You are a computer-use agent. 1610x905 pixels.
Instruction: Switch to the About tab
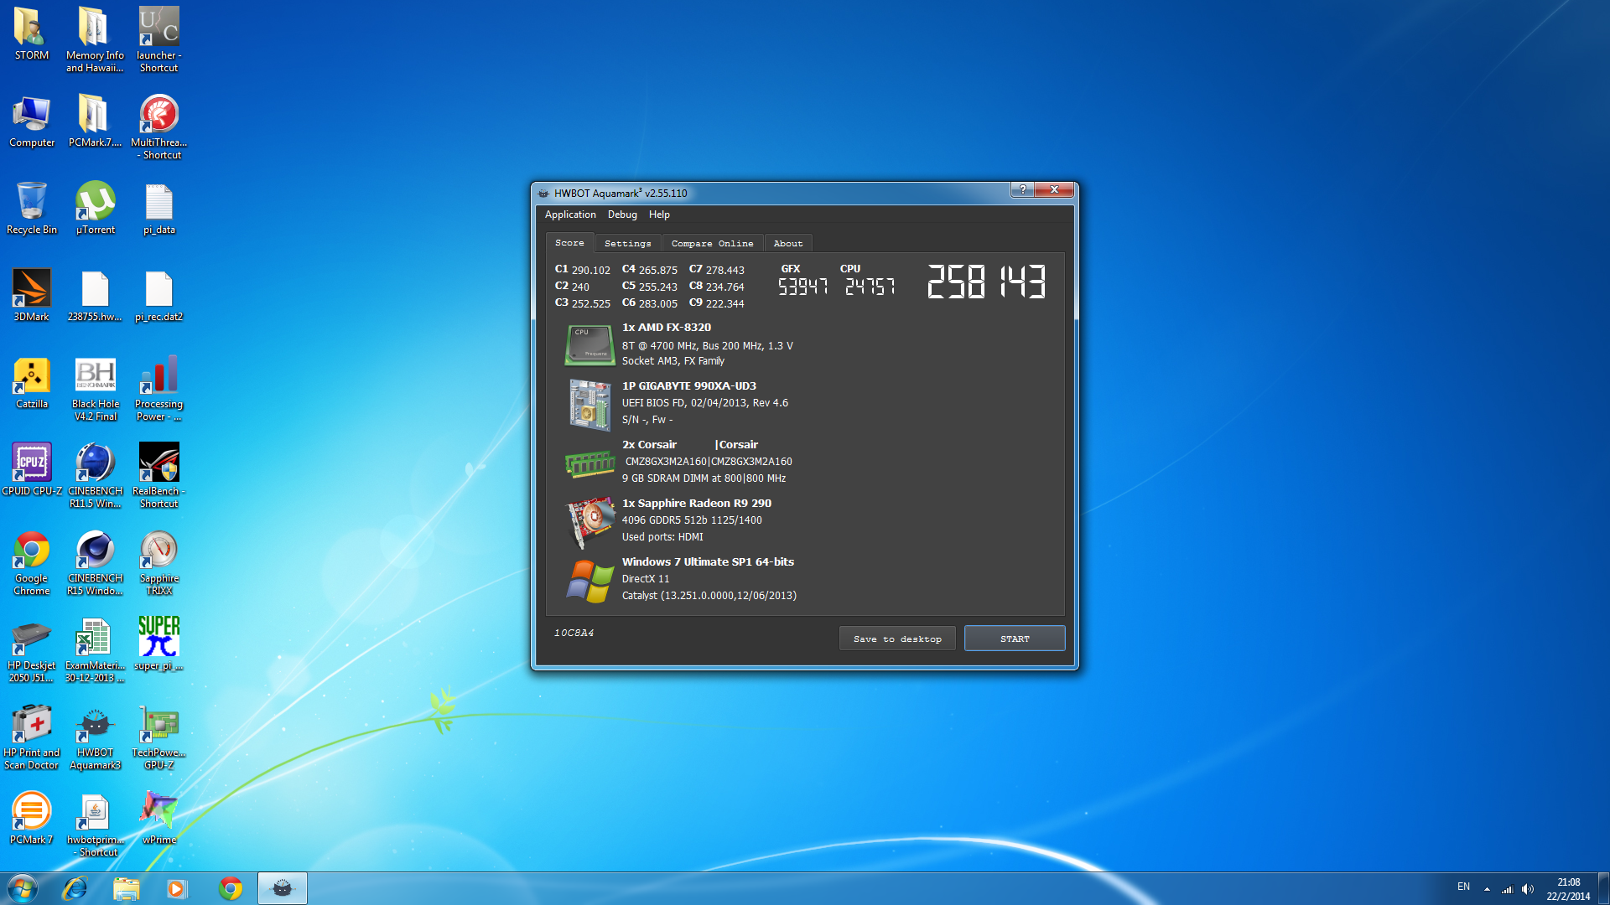(787, 244)
